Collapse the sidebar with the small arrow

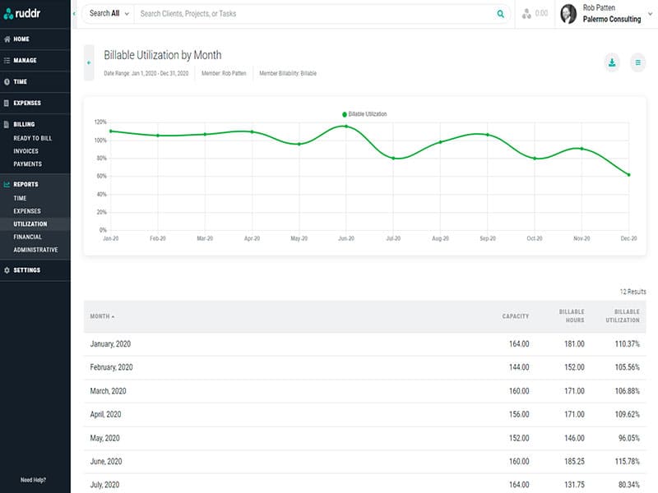click(74, 13)
